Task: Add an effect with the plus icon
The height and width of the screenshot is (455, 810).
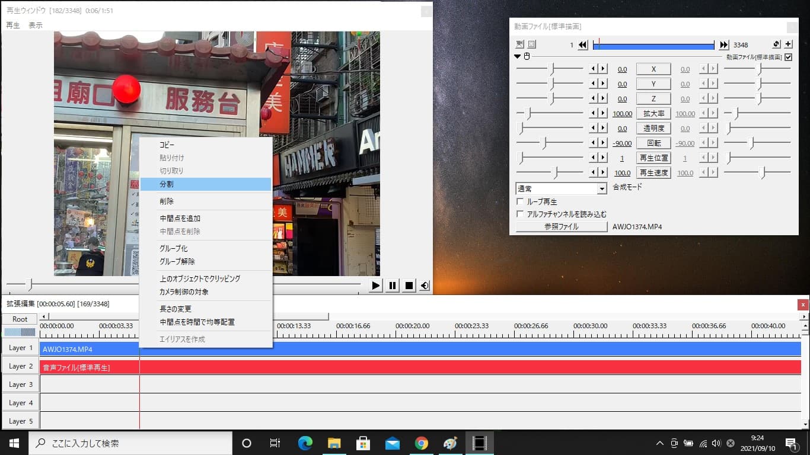Action: pyautogui.click(x=788, y=44)
